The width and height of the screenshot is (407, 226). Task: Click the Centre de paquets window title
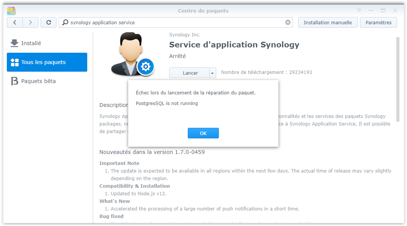203,11
